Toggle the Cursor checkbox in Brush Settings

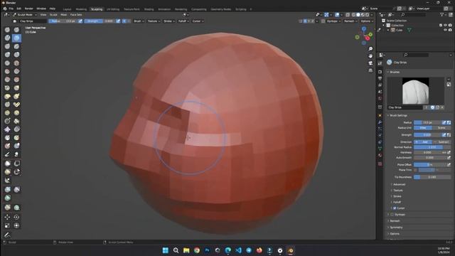pyautogui.click(x=395, y=208)
